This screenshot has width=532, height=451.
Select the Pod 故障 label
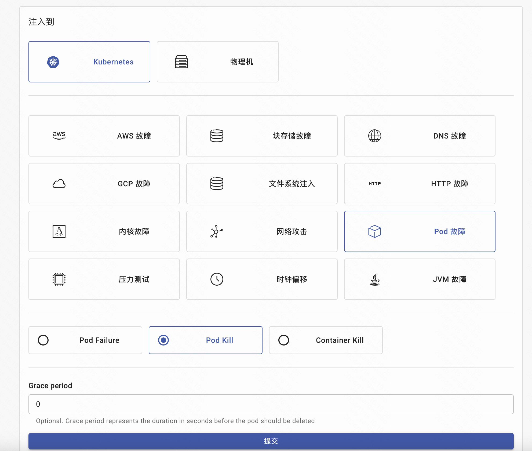[x=450, y=231]
